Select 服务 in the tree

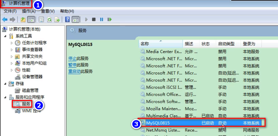[x=26, y=104]
